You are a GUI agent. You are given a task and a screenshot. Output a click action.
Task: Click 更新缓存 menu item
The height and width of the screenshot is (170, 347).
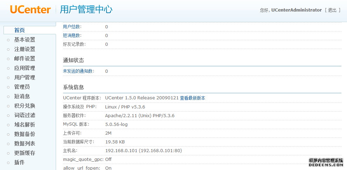tap(25, 153)
